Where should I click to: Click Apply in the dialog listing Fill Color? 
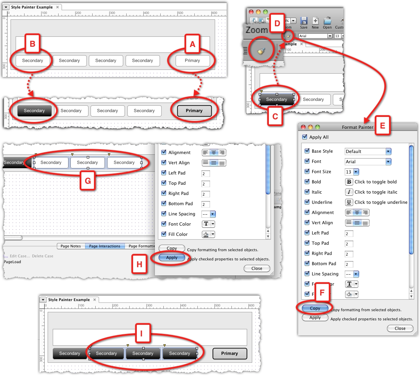click(x=172, y=258)
